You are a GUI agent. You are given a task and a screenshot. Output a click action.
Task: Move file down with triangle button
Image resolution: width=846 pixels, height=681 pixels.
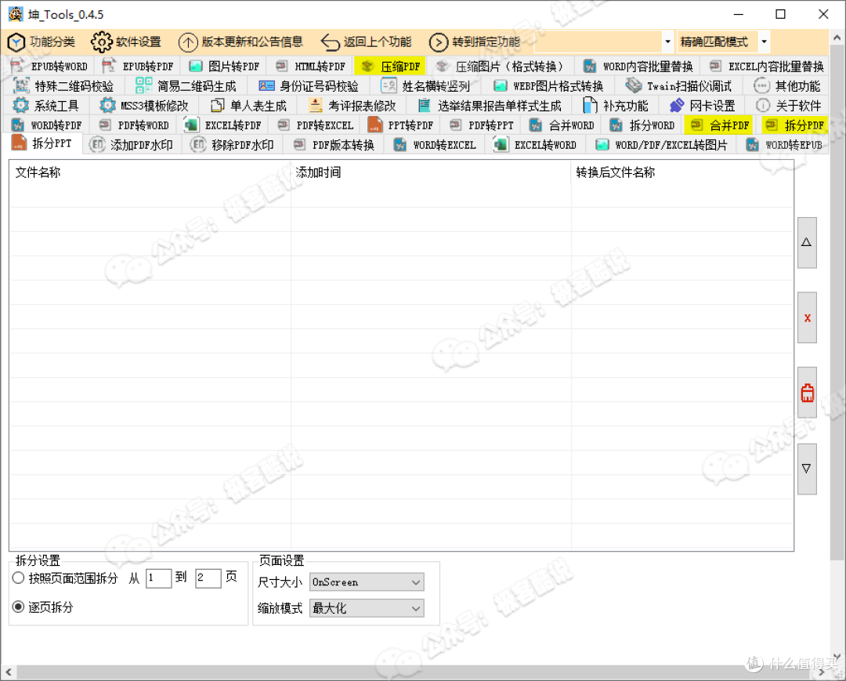click(807, 469)
